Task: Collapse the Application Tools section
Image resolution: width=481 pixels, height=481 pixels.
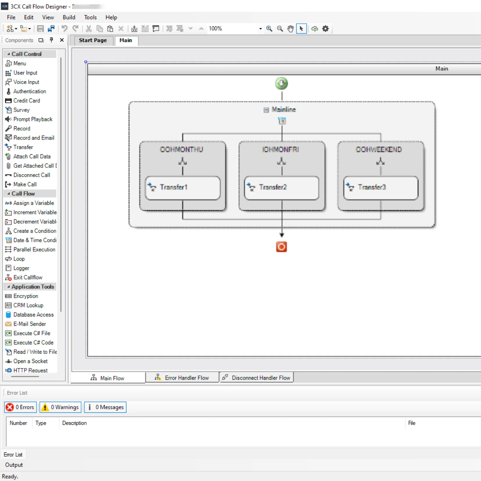Action: pos(9,287)
